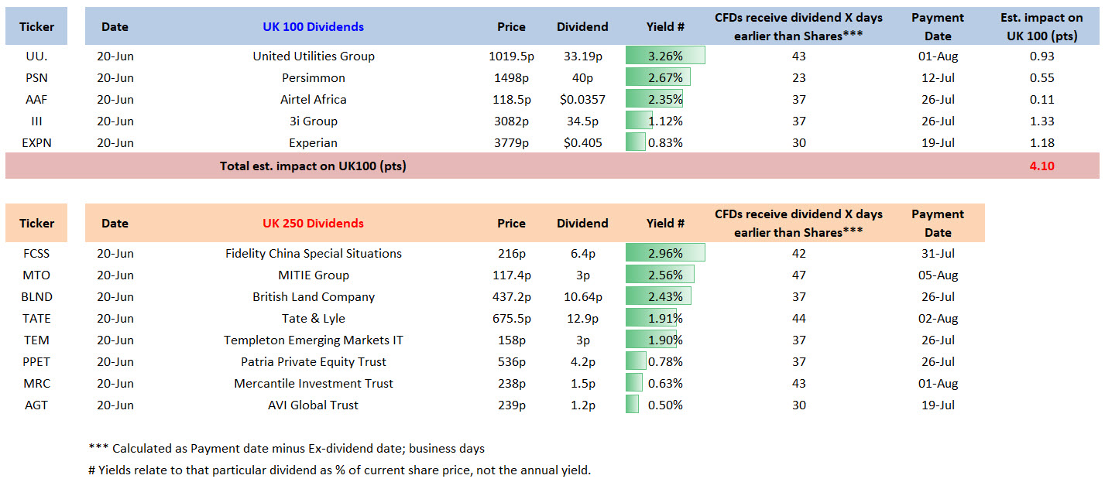Select the 3779p Experian price

point(511,143)
